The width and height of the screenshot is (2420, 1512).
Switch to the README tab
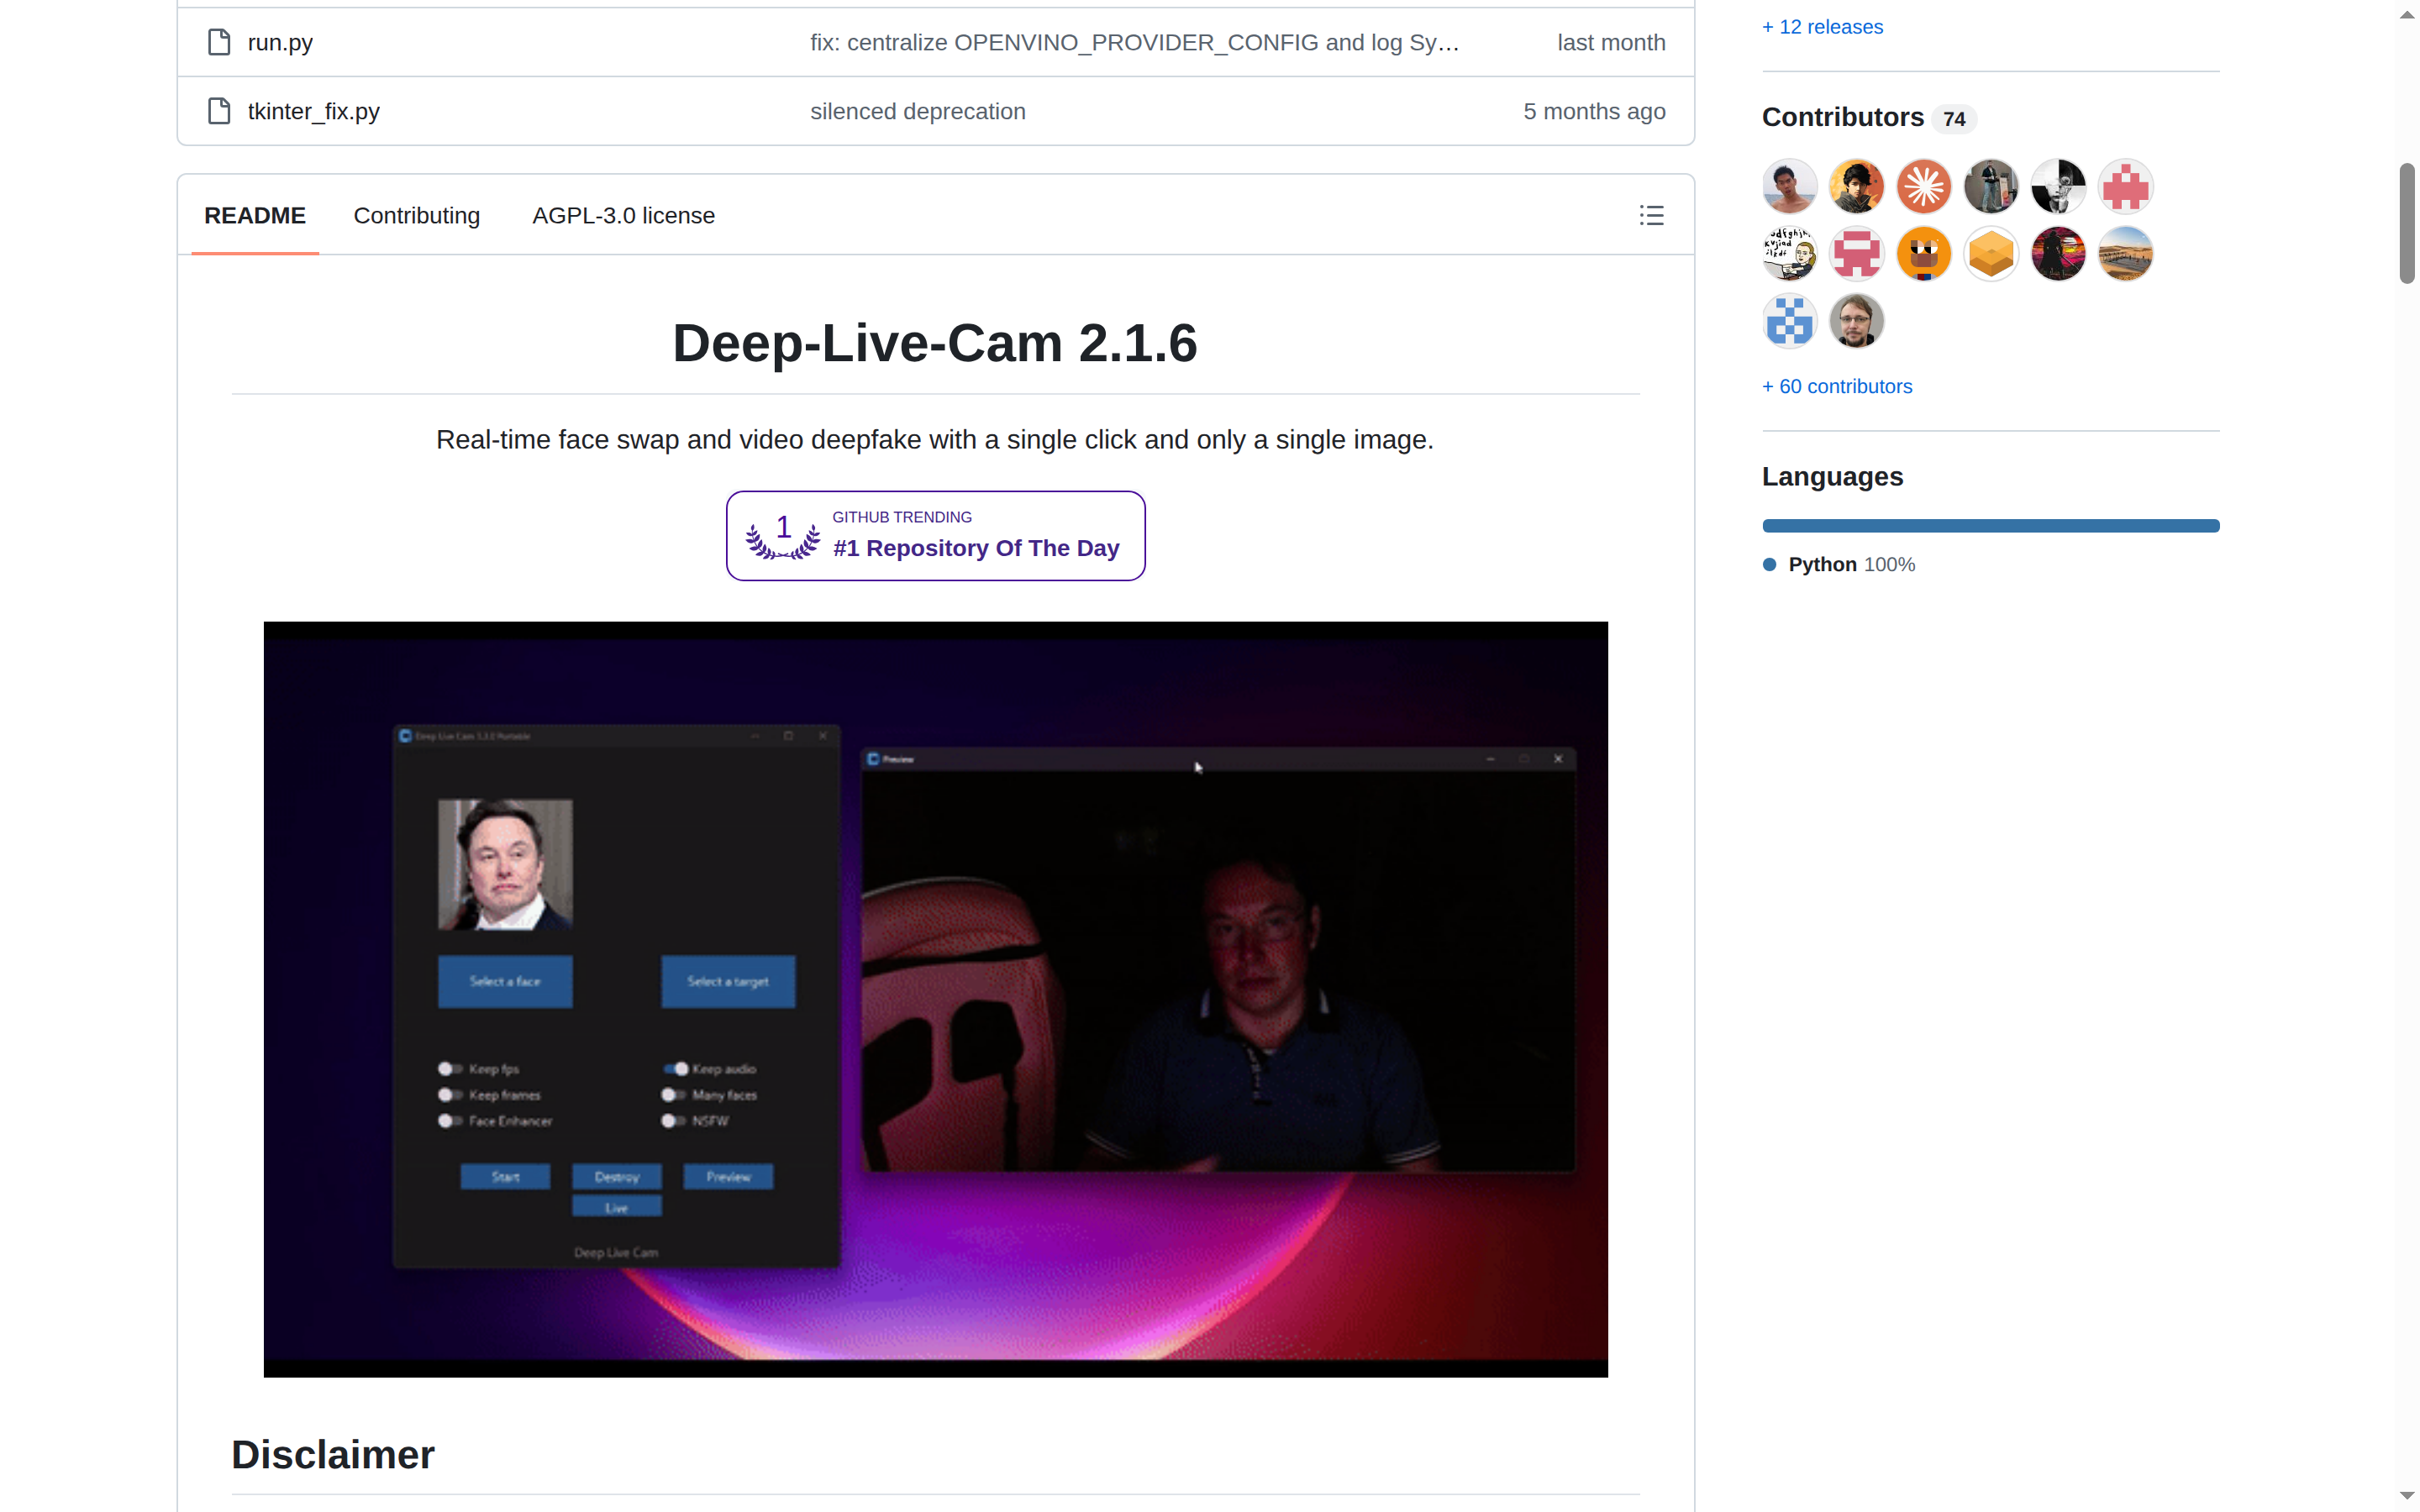(255, 215)
